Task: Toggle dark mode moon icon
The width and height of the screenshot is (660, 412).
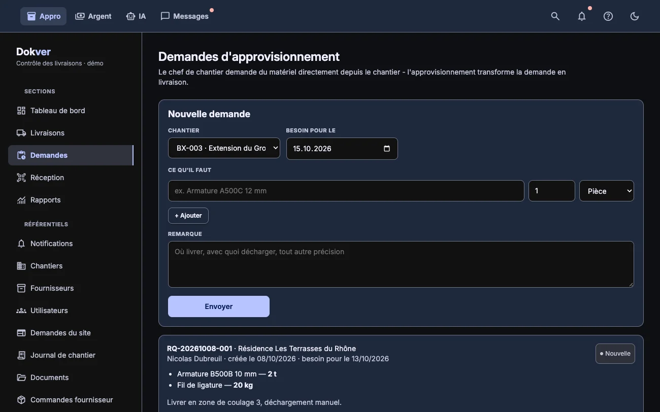Action: [x=635, y=16]
